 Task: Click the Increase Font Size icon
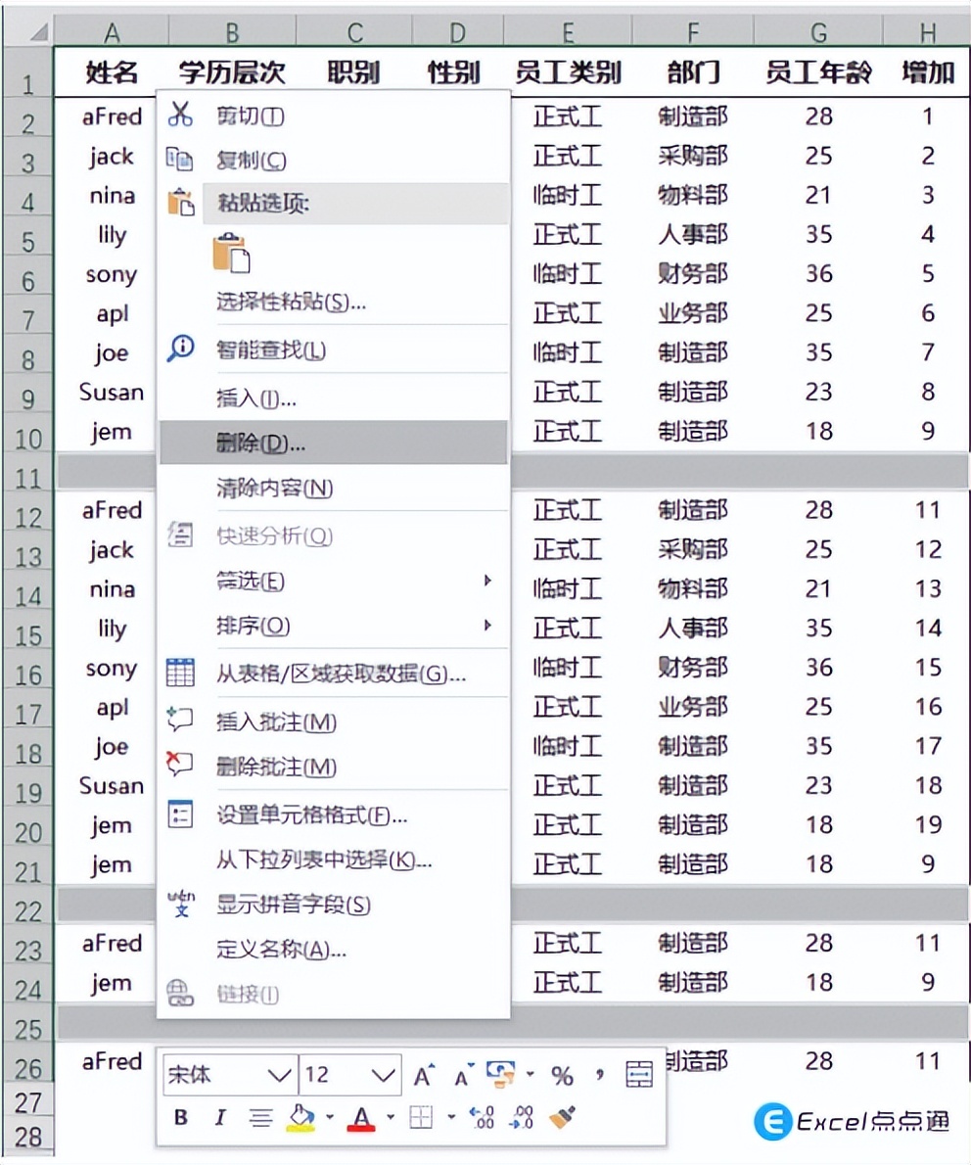(x=423, y=1075)
